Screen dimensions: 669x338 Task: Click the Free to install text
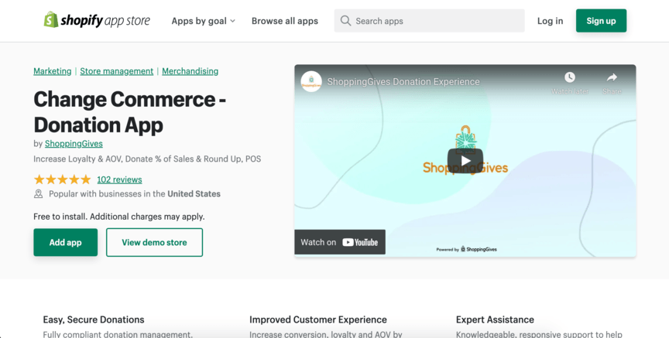click(119, 217)
